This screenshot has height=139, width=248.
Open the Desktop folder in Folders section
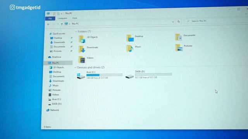[130, 38]
